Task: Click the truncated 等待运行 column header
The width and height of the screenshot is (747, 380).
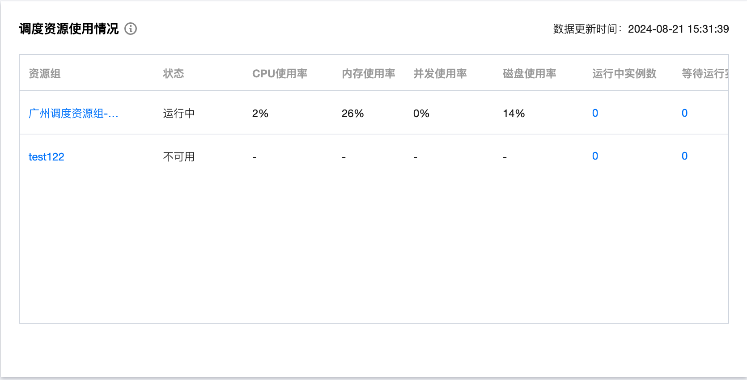Action: 705,74
